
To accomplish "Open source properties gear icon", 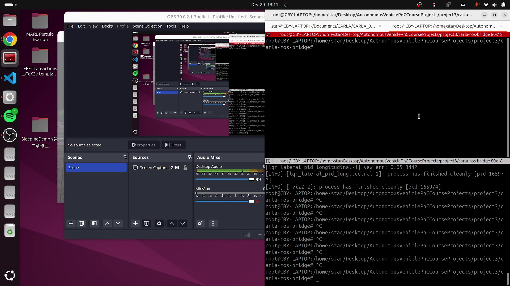I will (159, 224).
